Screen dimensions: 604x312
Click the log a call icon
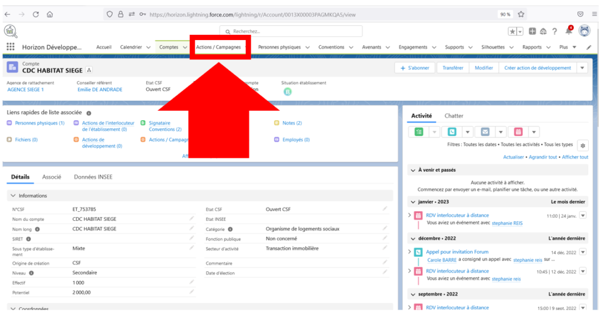[452, 132]
